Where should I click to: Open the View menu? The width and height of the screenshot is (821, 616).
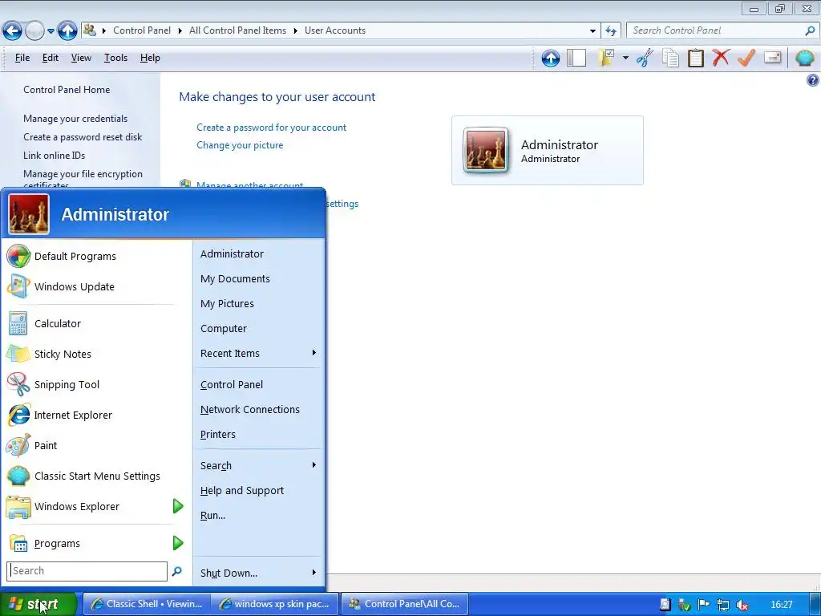pyautogui.click(x=81, y=58)
